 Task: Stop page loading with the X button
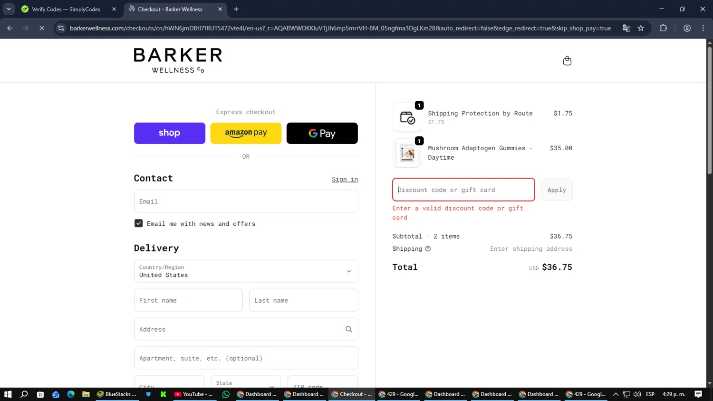point(42,28)
